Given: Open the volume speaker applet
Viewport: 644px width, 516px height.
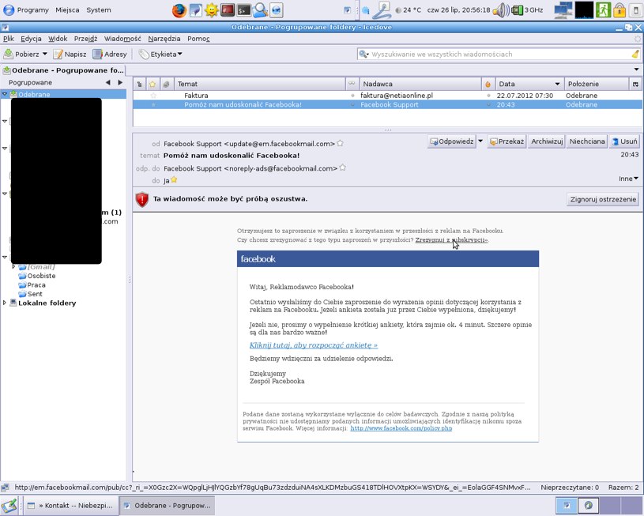Looking at the screenshot, I should pos(501,9).
